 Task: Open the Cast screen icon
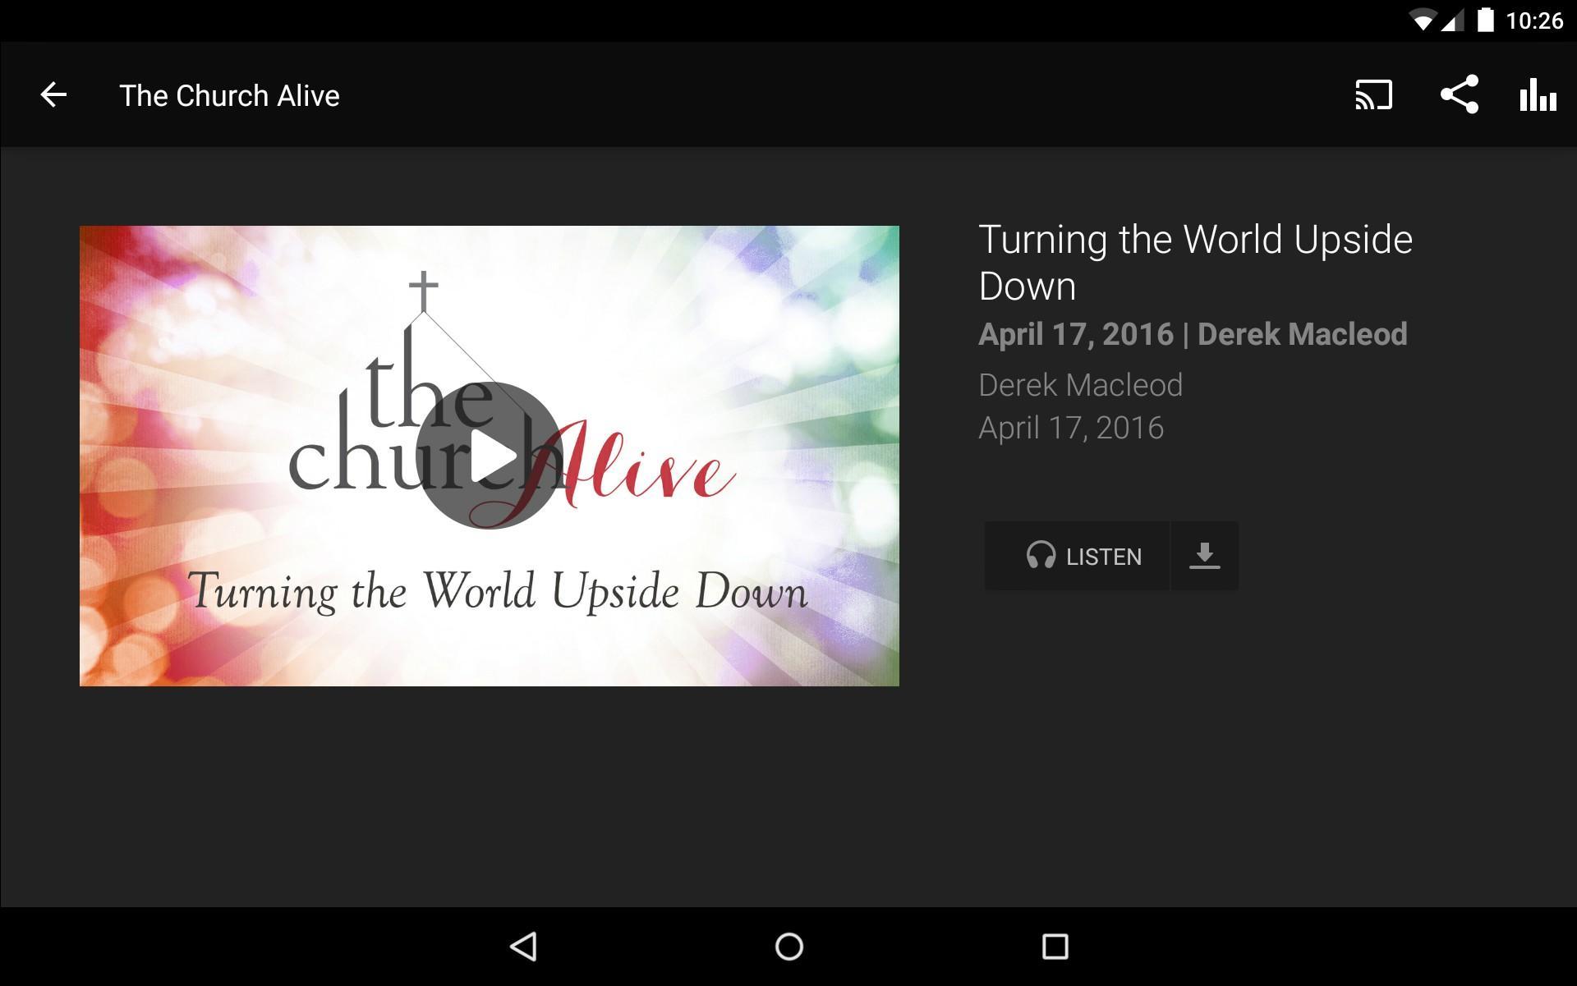[1373, 95]
